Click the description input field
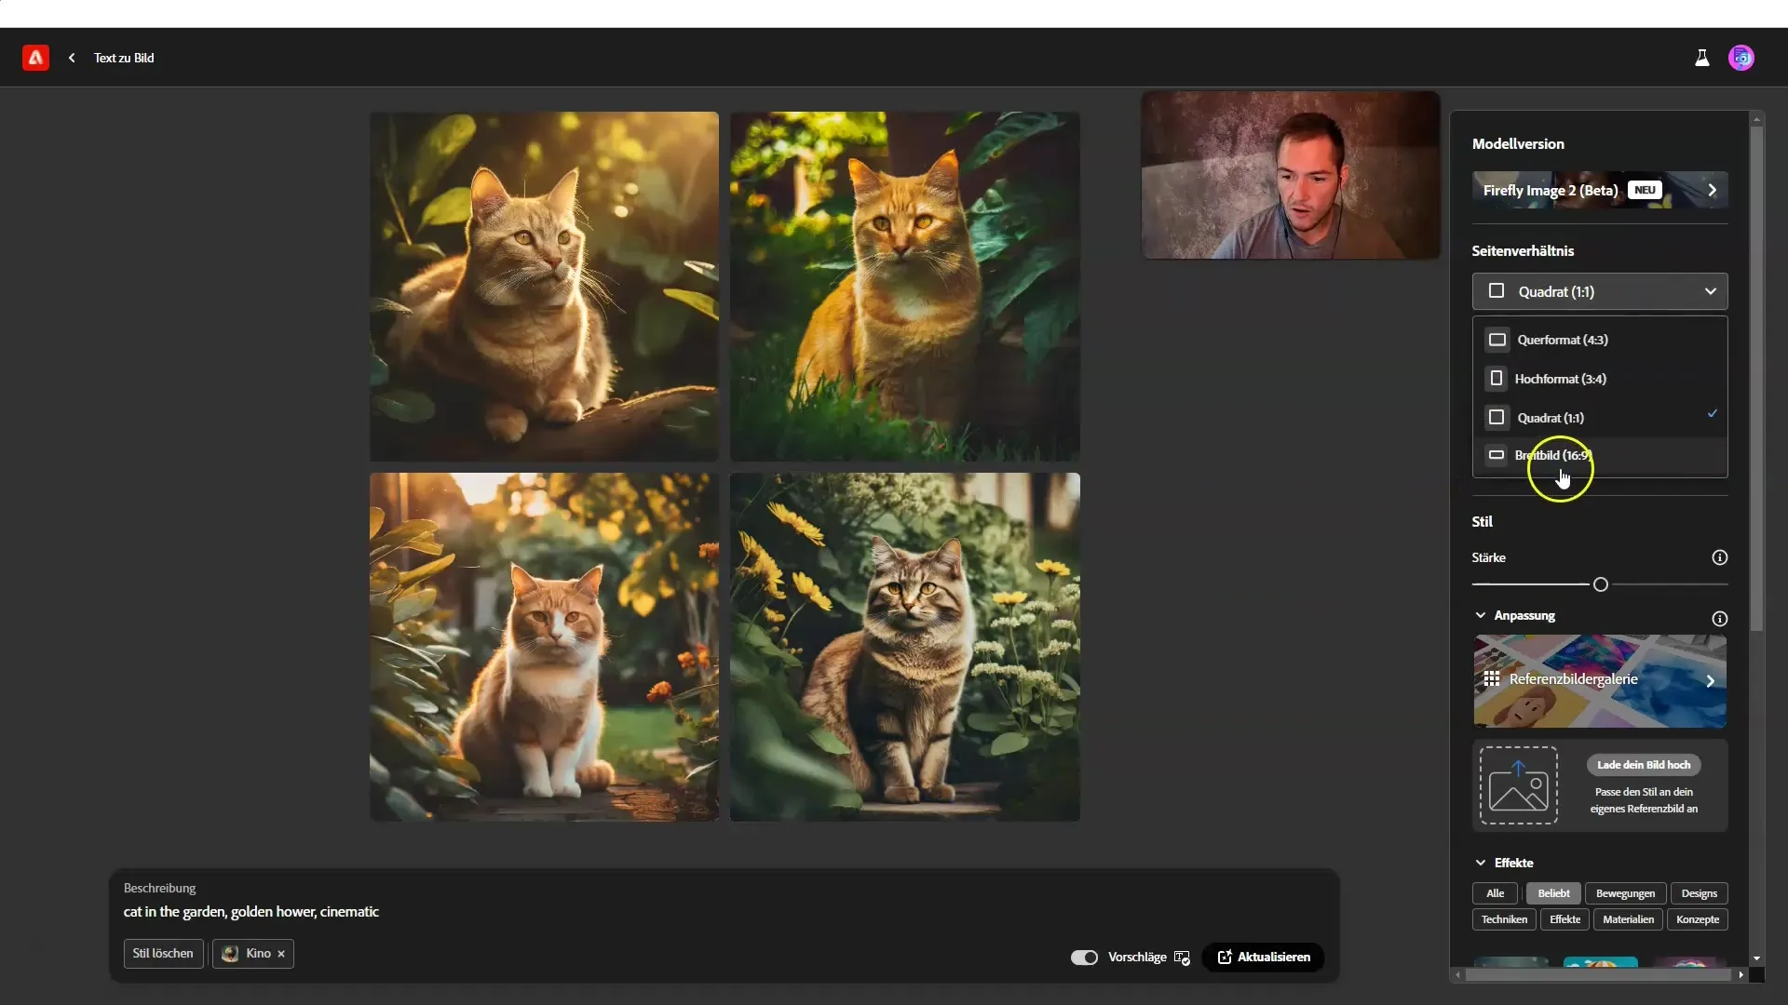 pyautogui.click(x=724, y=910)
